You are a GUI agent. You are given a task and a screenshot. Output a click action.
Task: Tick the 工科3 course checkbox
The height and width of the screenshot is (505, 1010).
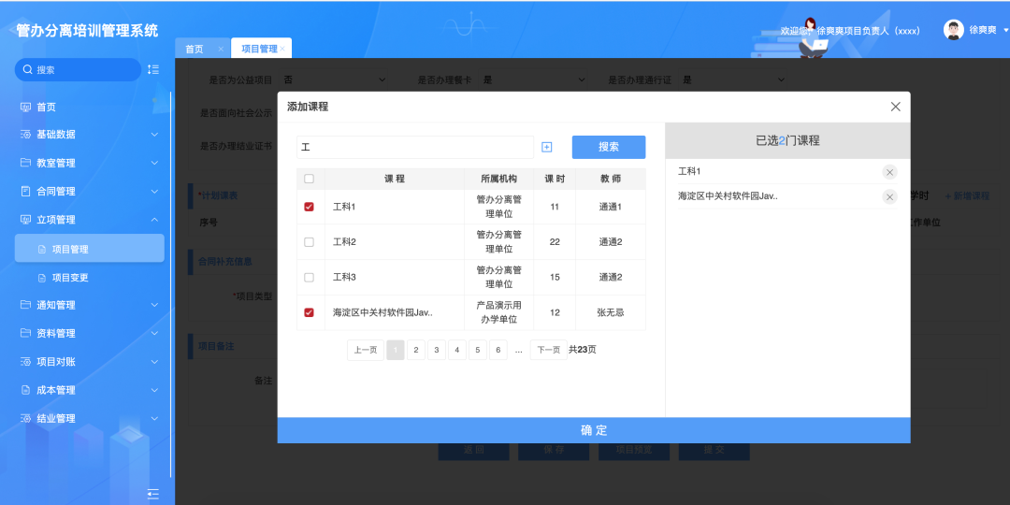(310, 278)
